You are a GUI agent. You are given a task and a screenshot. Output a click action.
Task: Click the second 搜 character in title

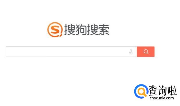[92, 30]
